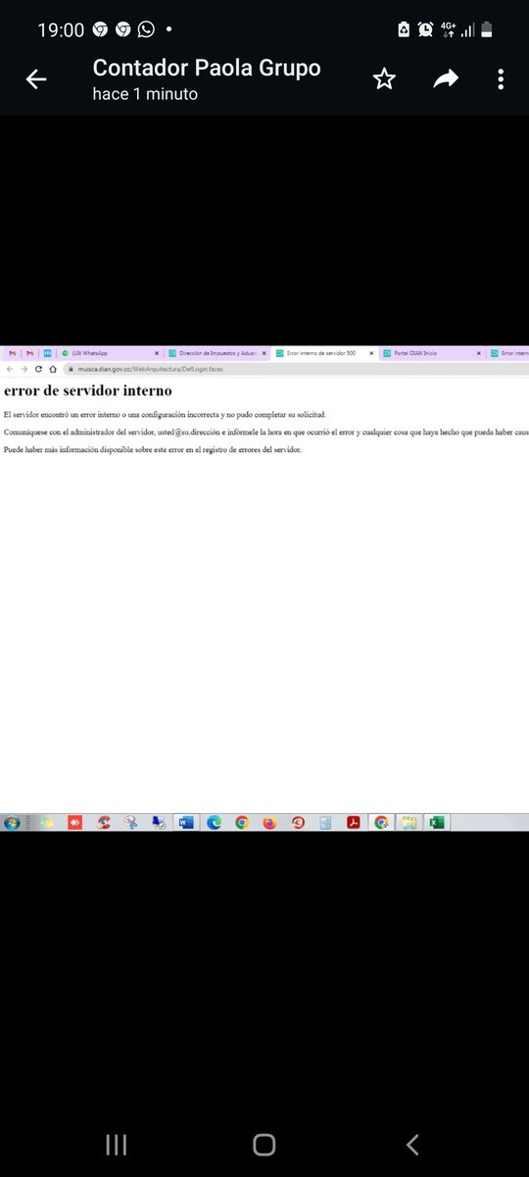Tap the Android back navigation button
529x1177 pixels.
pyautogui.click(x=412, y=1144)
